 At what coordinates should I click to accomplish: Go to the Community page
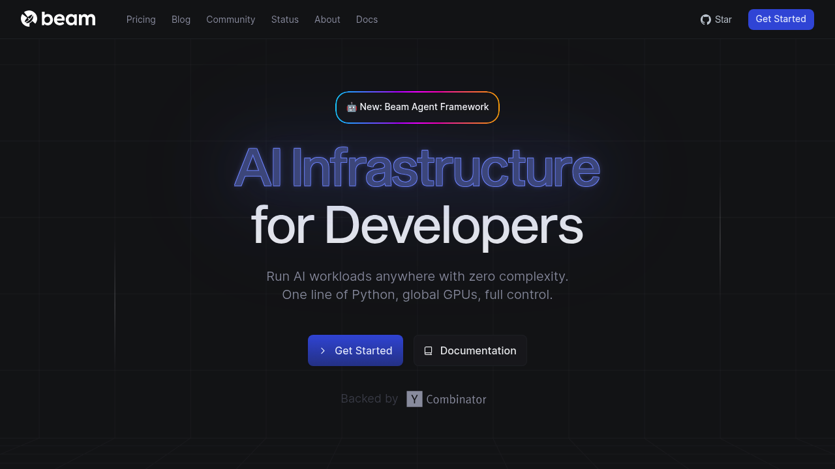click(x=231, y=20)
